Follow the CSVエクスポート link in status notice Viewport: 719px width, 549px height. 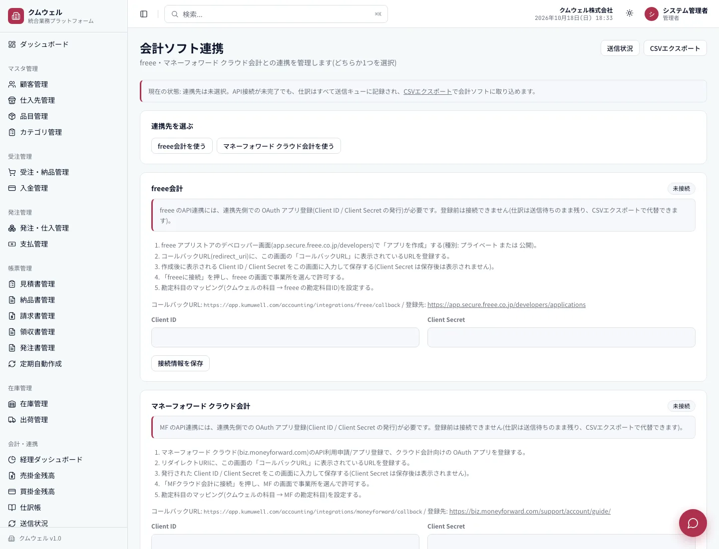coord(427,91)
